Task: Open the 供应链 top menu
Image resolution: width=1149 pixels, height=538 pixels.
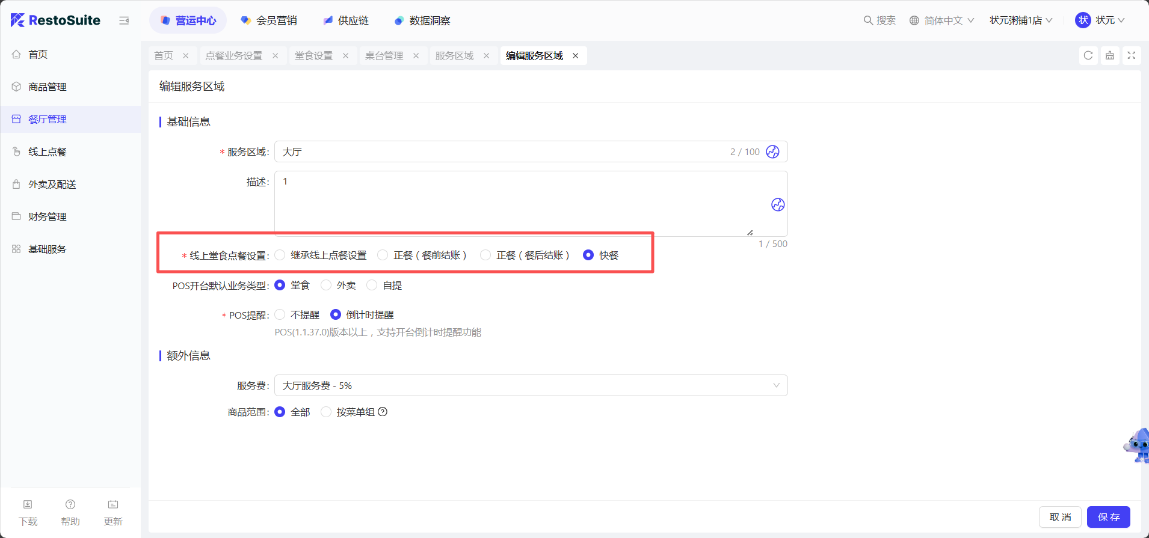Action: click(x=346, y=20)
